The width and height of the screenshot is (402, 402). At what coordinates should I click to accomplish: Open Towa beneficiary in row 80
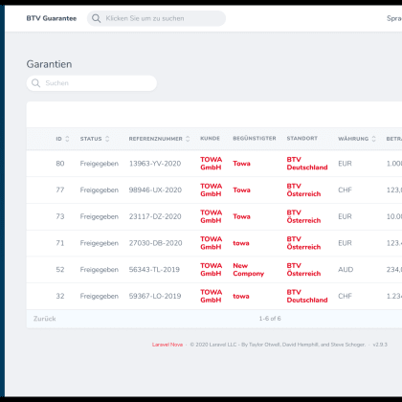(x=241, y=164)
